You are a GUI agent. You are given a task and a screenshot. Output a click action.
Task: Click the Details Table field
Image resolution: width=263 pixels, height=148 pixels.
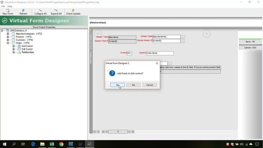(x=166, y=37)
